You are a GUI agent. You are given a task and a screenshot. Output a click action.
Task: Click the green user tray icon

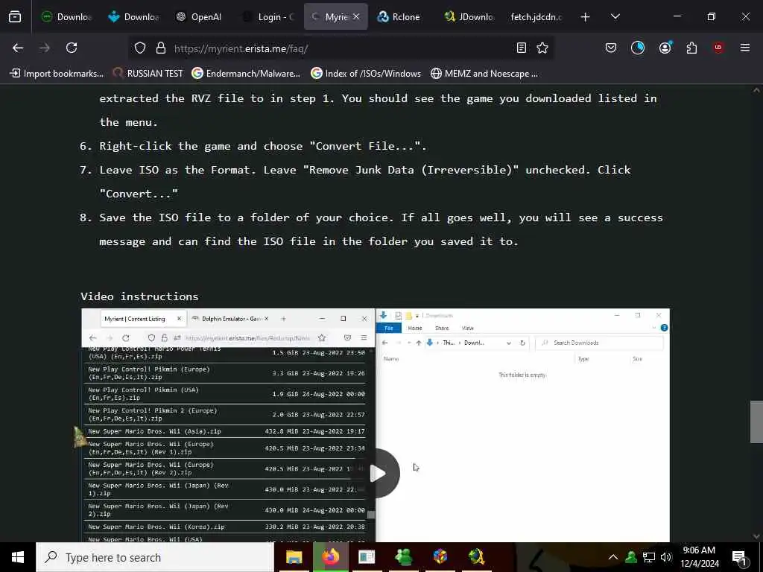[631, 557]
